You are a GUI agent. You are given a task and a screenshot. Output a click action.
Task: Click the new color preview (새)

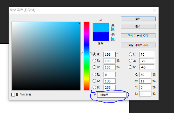point(101,27)
